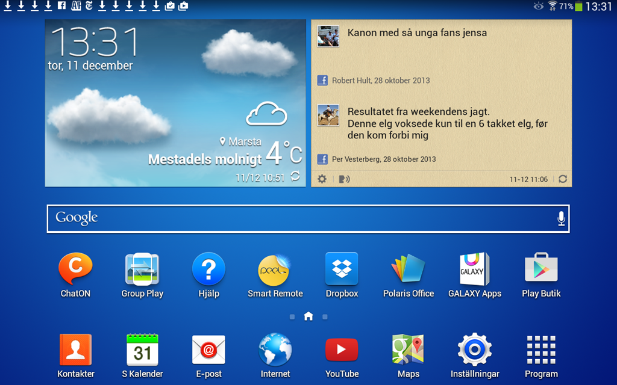
Task: Open Play Butik store
Action: 541,269
